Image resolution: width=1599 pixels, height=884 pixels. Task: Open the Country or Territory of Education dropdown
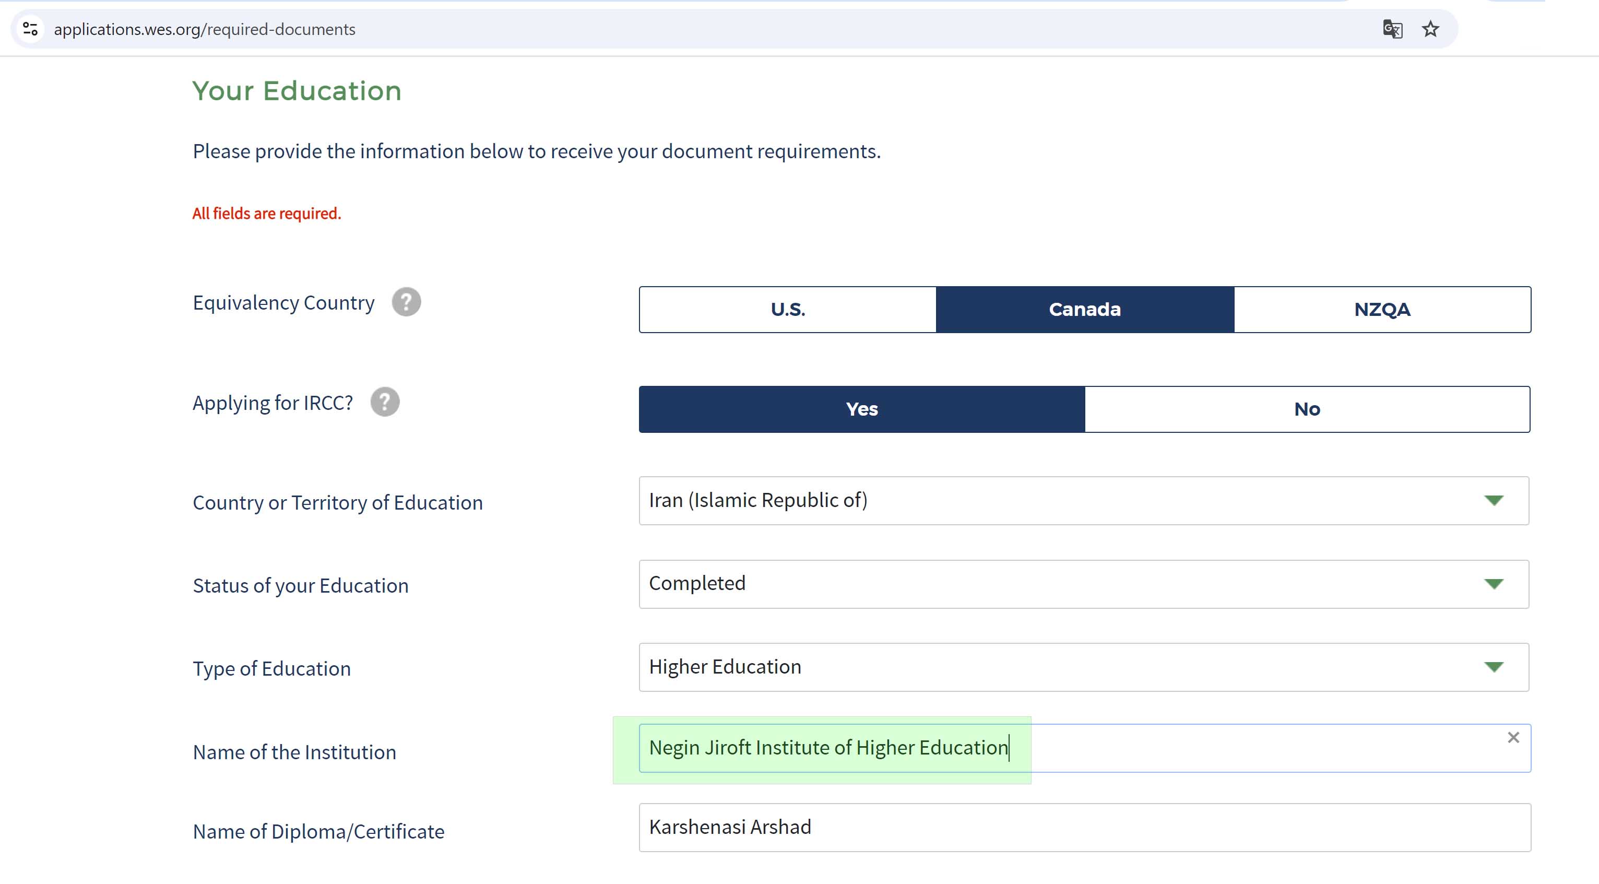[x=1084, y=500]
